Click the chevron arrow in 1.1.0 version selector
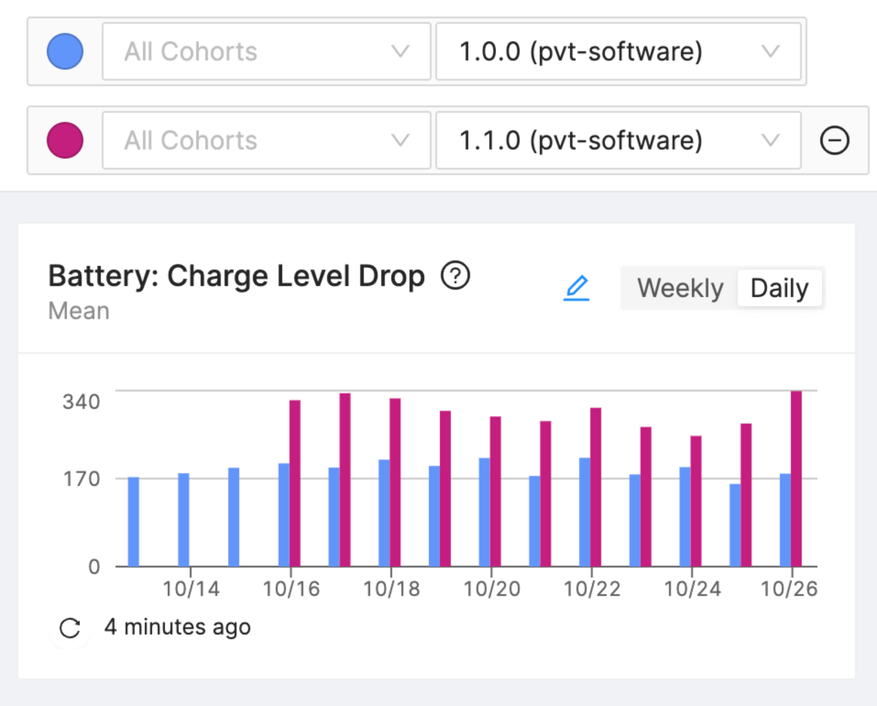Image resolution: width=877 pixels, height=706 pixels. 770,140
